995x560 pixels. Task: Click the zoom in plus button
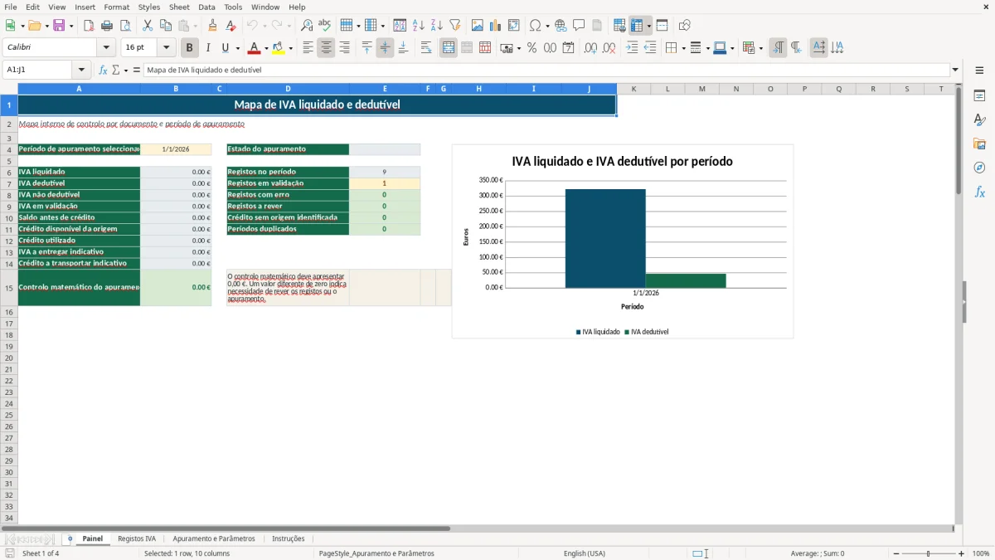962,553
